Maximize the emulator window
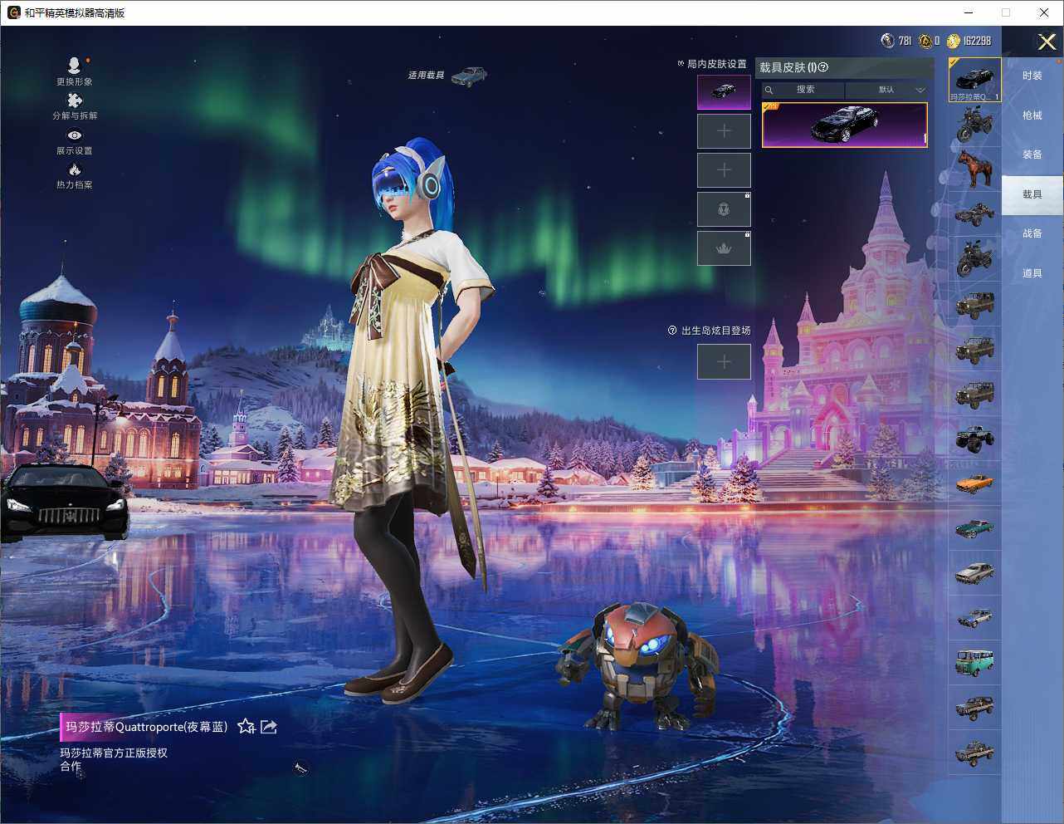Screen dimensions: 1064x824 (x=1006, y=12)
